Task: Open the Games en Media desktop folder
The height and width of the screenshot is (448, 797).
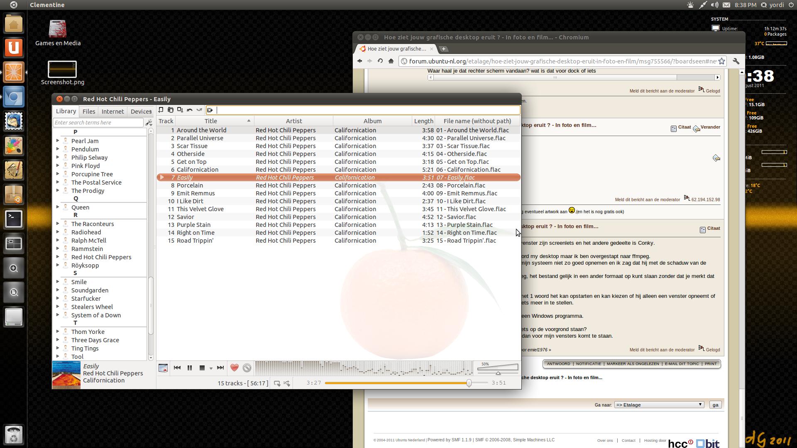Action: click(x=58, y=33)
